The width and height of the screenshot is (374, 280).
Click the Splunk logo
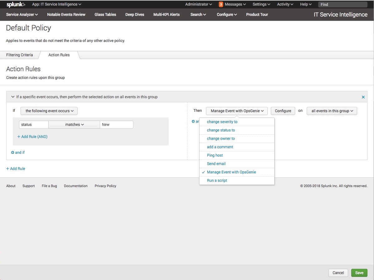click(x=16, y=4)
